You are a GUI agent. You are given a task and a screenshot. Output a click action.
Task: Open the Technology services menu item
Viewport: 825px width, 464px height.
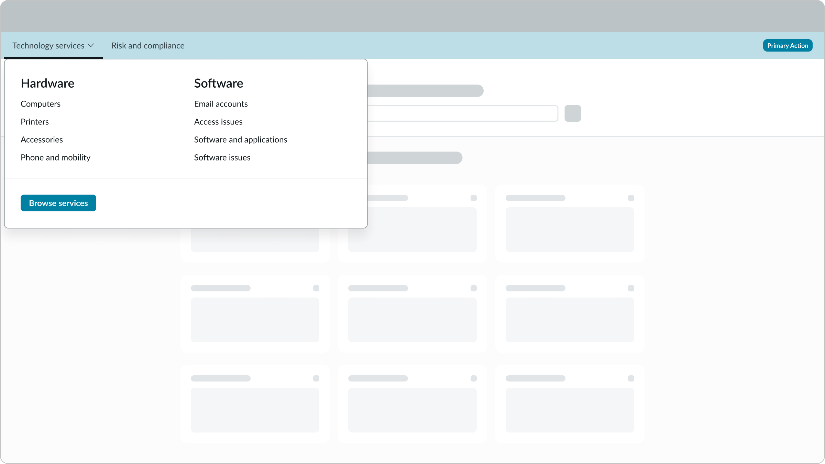point(48,45)
